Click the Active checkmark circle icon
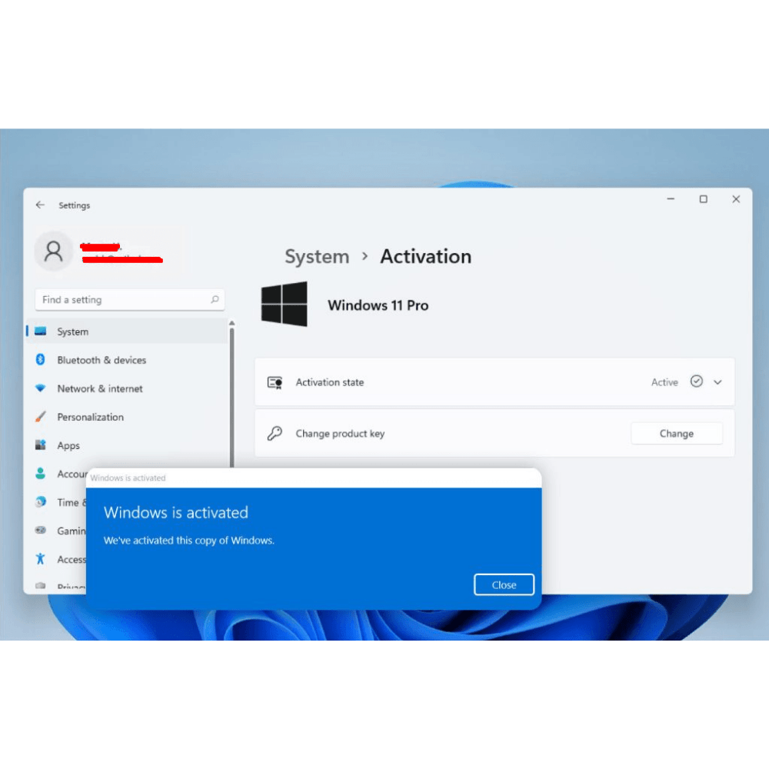This screenshot has width=769, height=769. click(x=697, y=381)
